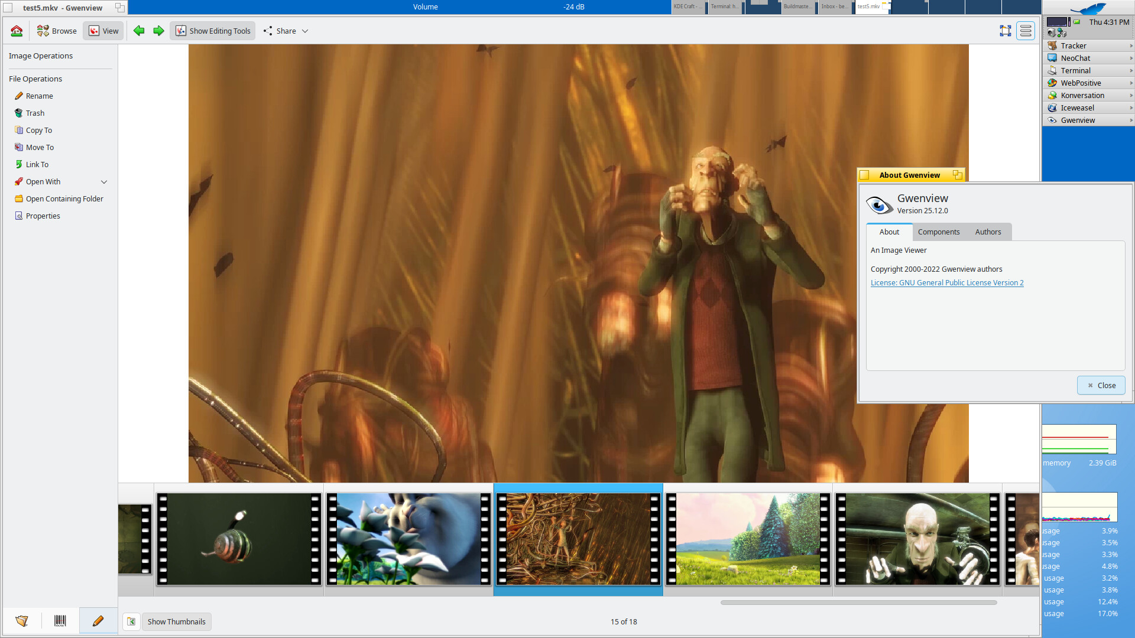Expand the Terminal entry in Deskbar
This screenshot has width=1135, height=638.
[x=1131, y=71]
